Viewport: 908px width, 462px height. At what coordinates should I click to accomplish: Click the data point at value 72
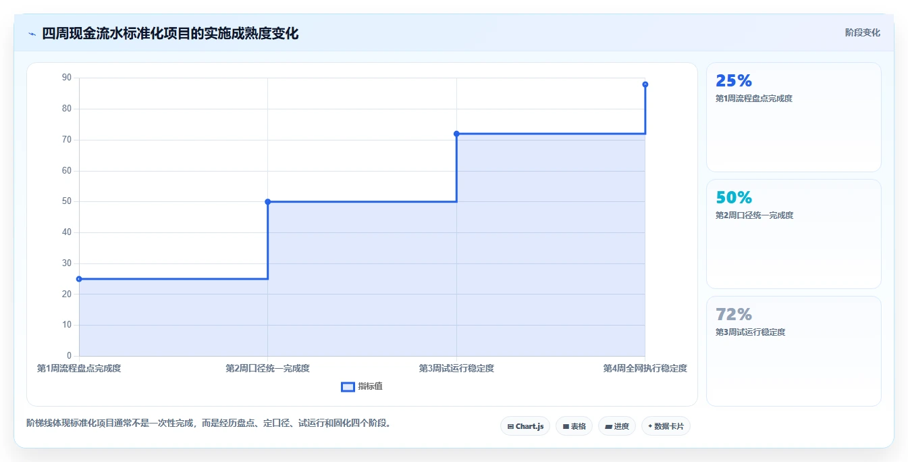(x=456, y=134)
